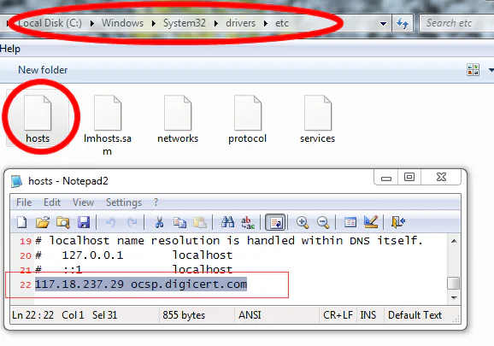Open the Settings menu in Notepad2

pos(124,202)
